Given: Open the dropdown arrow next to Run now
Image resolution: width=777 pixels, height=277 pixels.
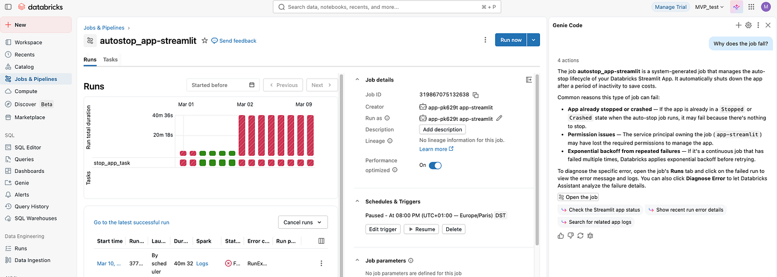Looking at the screenshot, I should click(533, 40).
